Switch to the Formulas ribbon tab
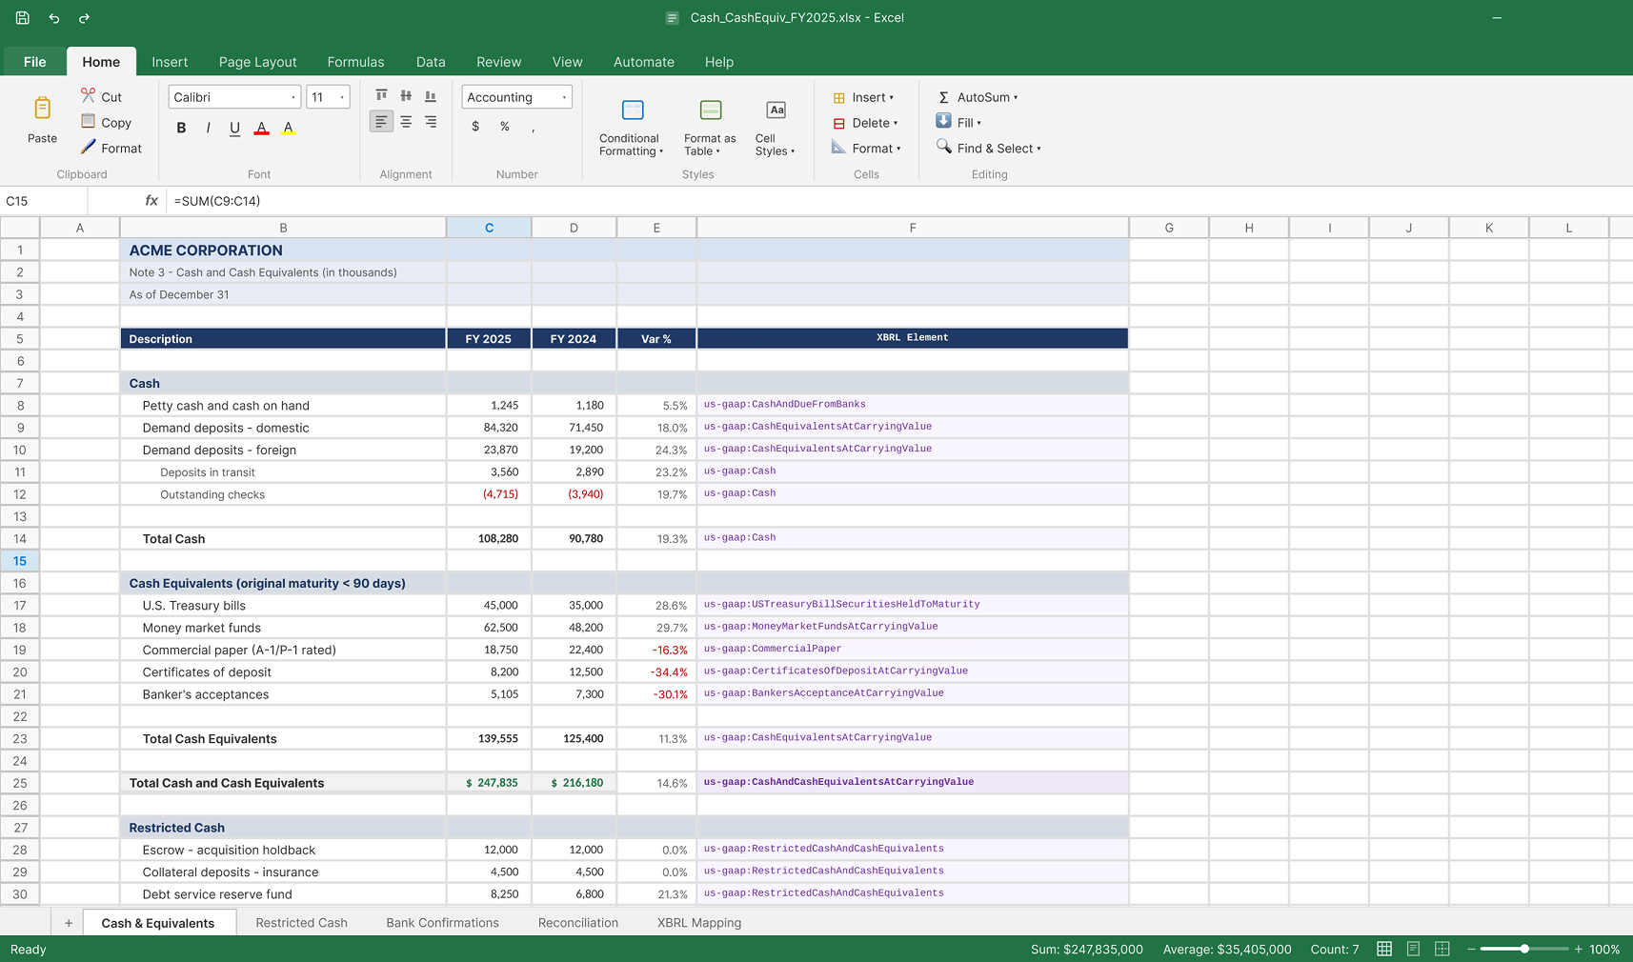 click(355, 61)
